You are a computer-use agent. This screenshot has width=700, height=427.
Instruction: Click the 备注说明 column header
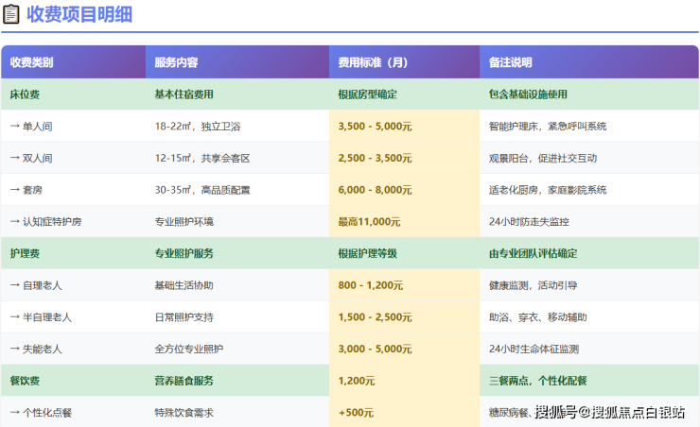(511, 62)
